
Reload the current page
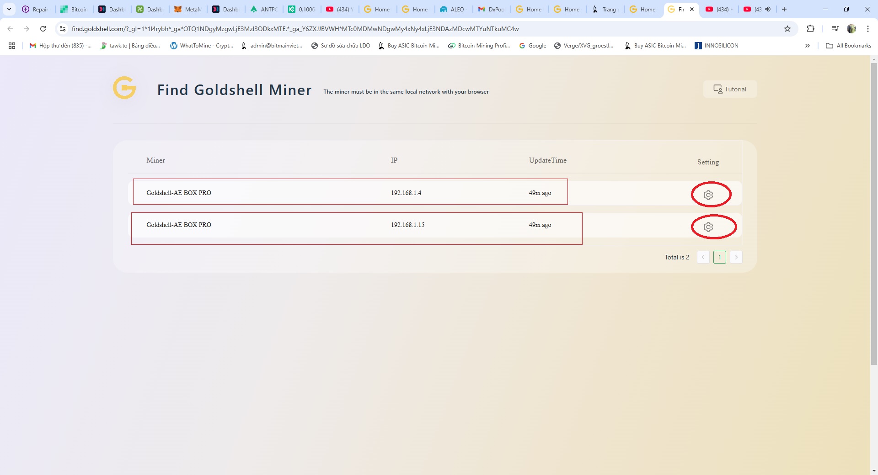coord(43,29)
